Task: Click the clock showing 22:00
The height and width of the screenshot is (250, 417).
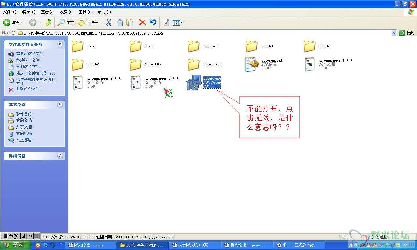Action: pyautogui.click(x=408, y=245)
